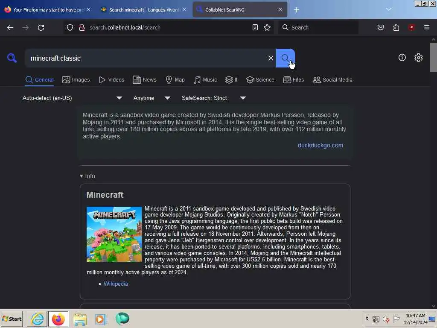Click the SearXNG logo magnifier icon

[x=12, y=58]
